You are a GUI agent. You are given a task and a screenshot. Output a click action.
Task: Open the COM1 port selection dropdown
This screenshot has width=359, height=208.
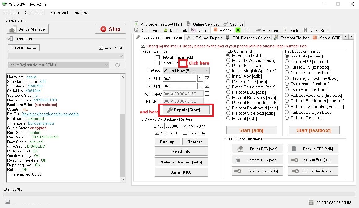58,65
